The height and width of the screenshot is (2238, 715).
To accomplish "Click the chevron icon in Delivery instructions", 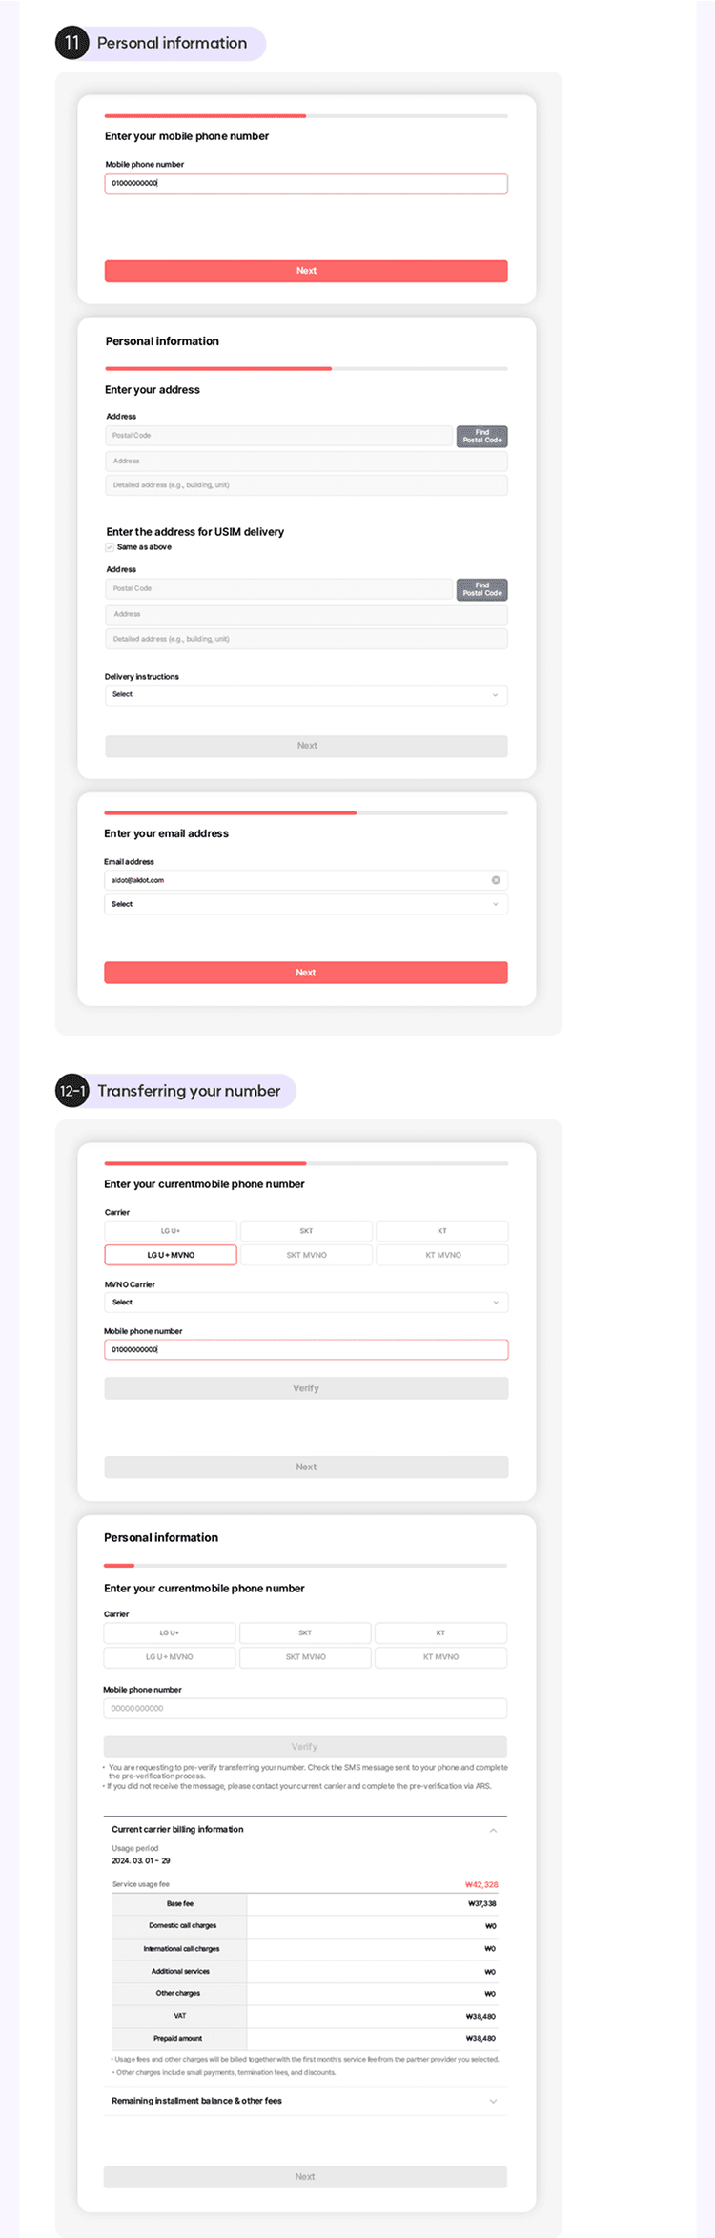I will (495, 695).
